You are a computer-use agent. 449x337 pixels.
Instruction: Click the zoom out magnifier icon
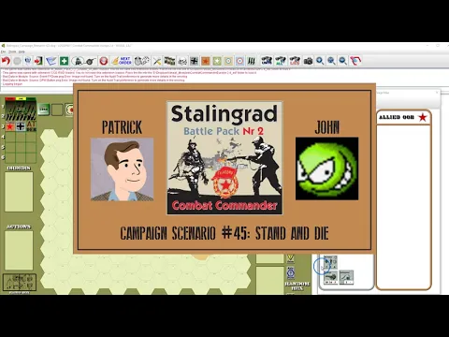(343, 61)
